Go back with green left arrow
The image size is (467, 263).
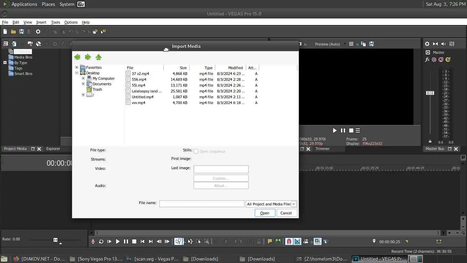tap(77, 57)
